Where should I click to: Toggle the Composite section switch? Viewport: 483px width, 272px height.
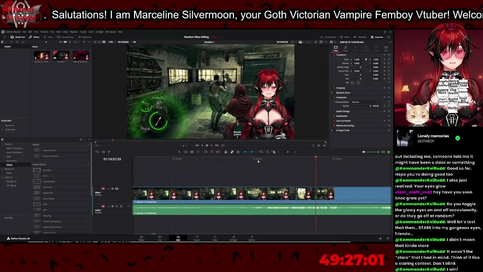(x=333, y=97)
